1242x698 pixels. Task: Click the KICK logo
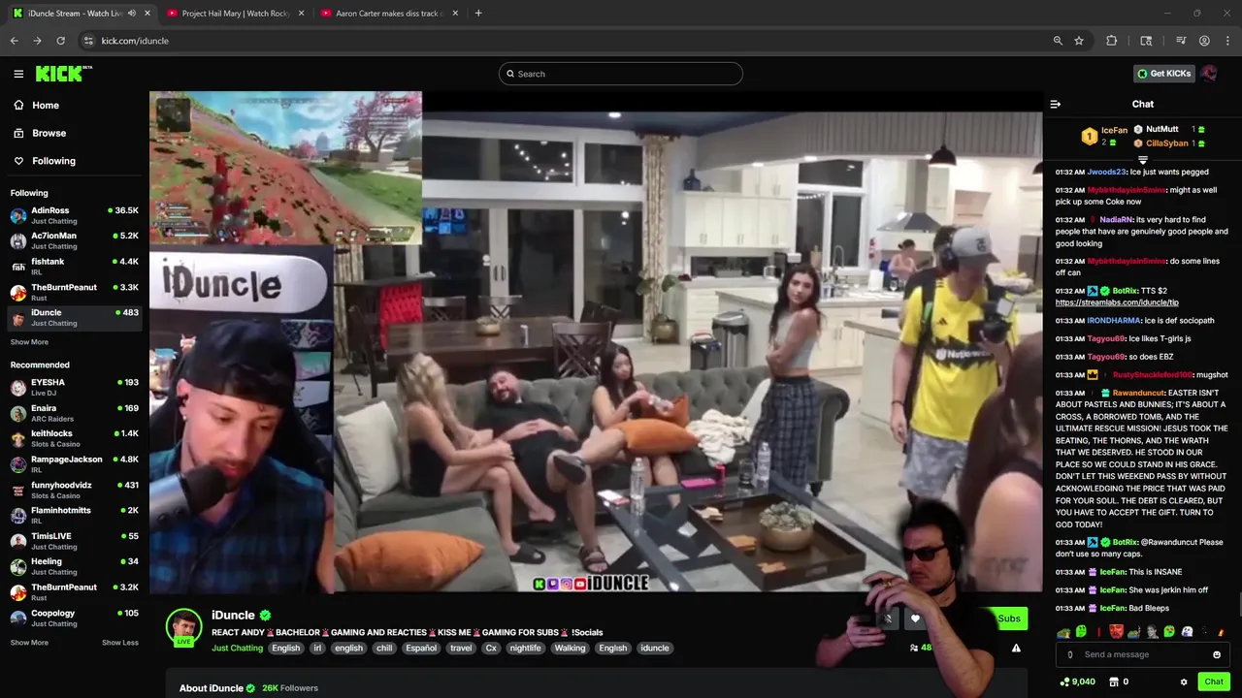(63, 74)
